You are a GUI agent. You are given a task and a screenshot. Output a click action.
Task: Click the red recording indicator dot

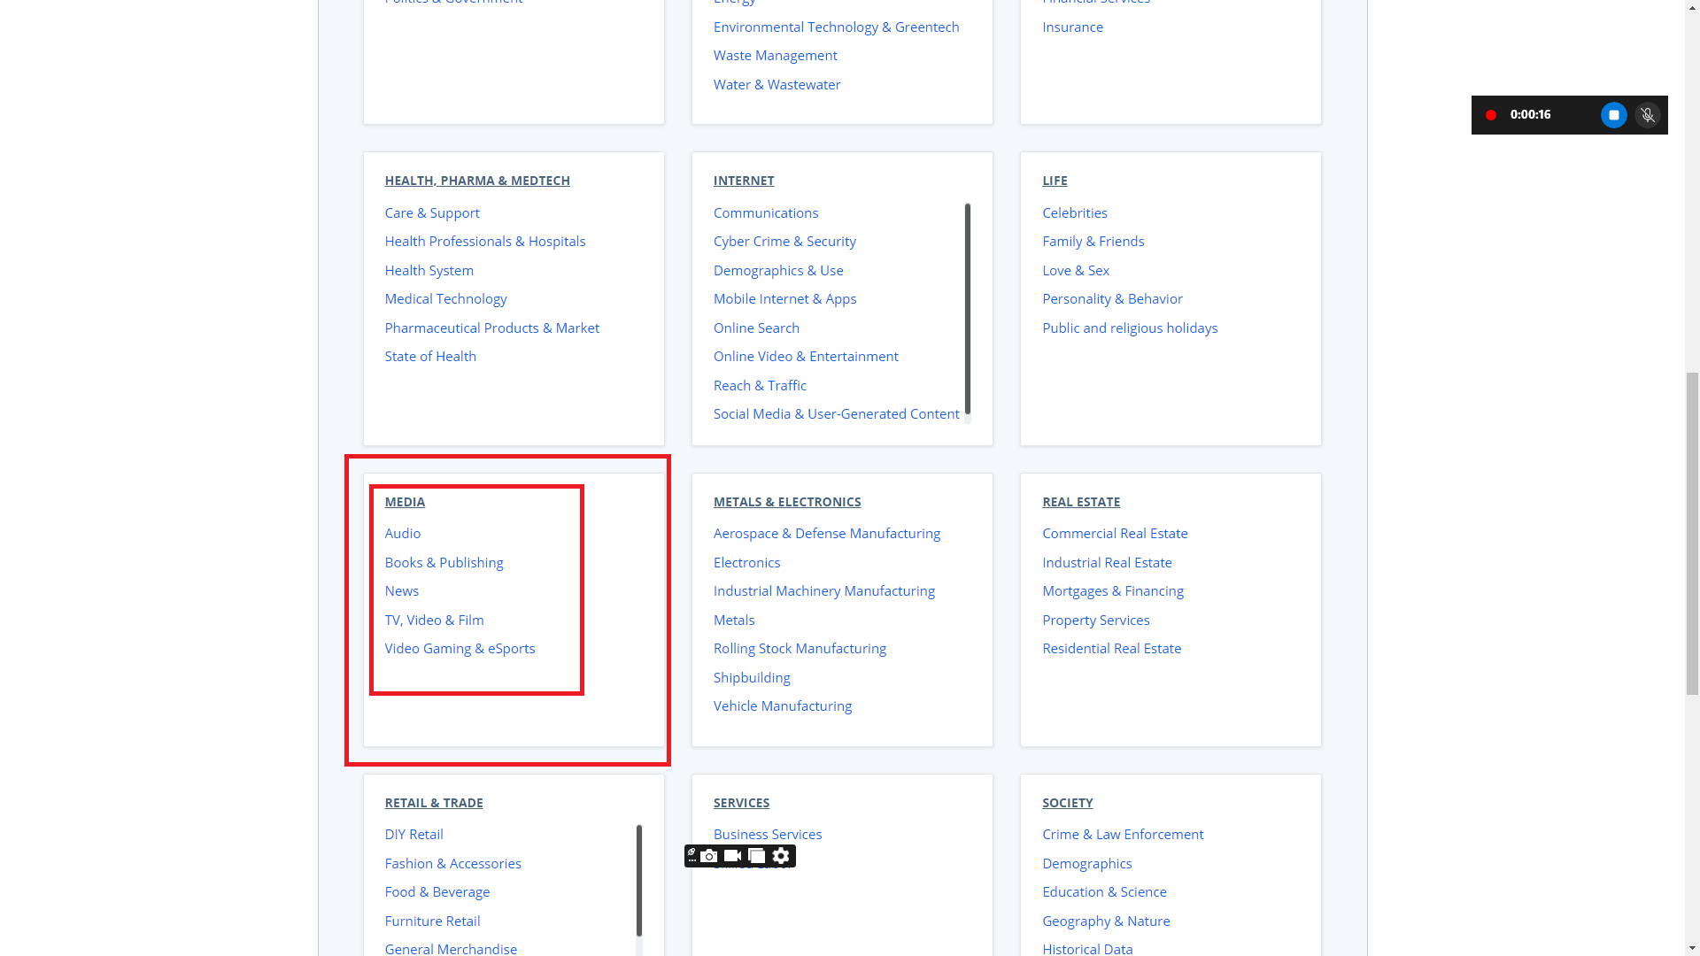[x=1491, y=115]
